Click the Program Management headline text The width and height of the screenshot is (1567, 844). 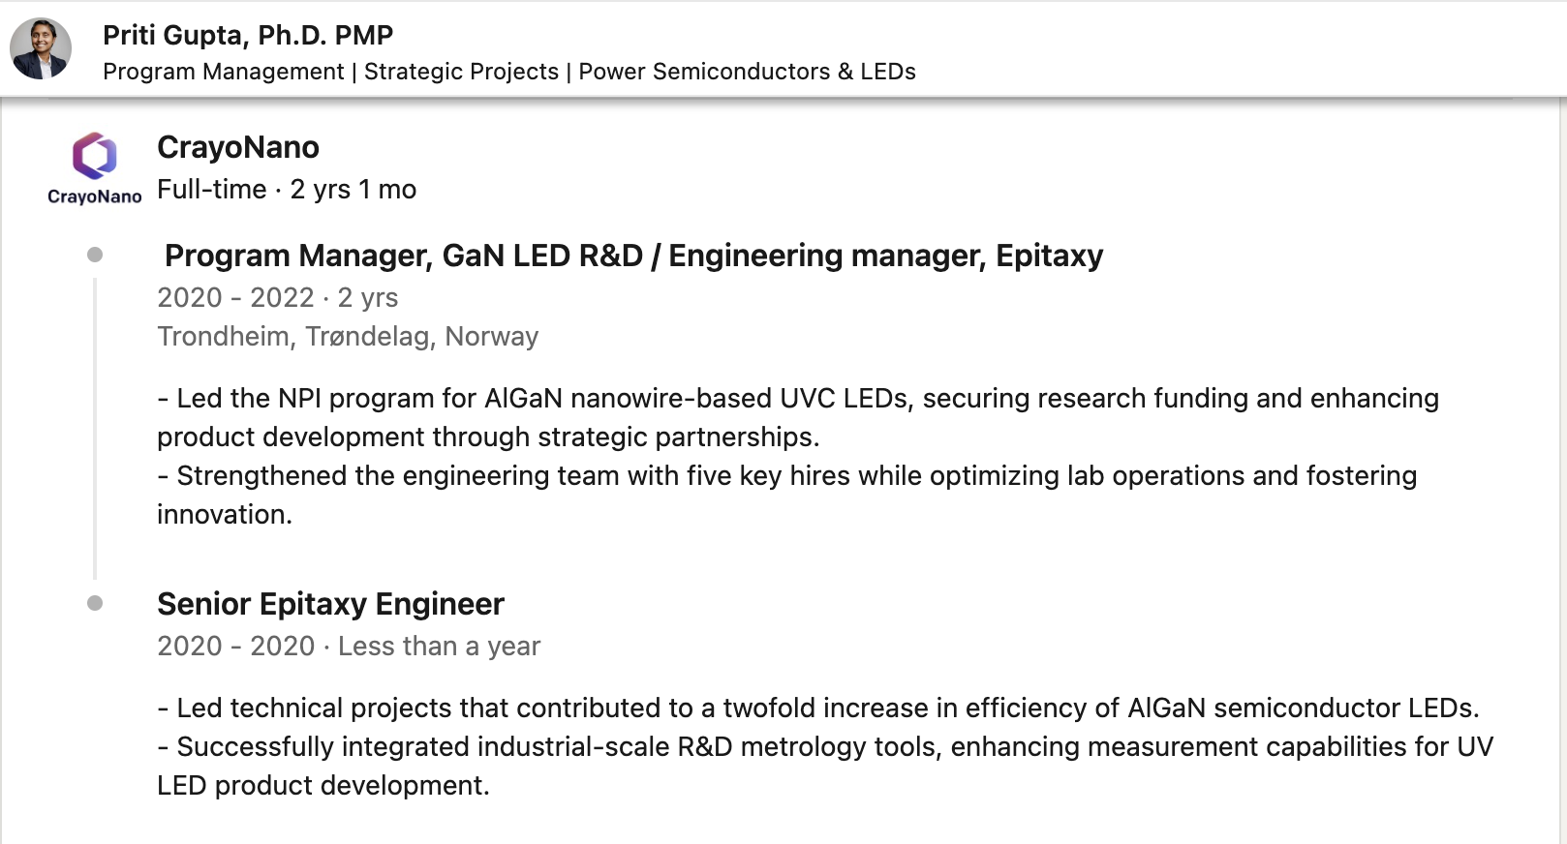224,72
